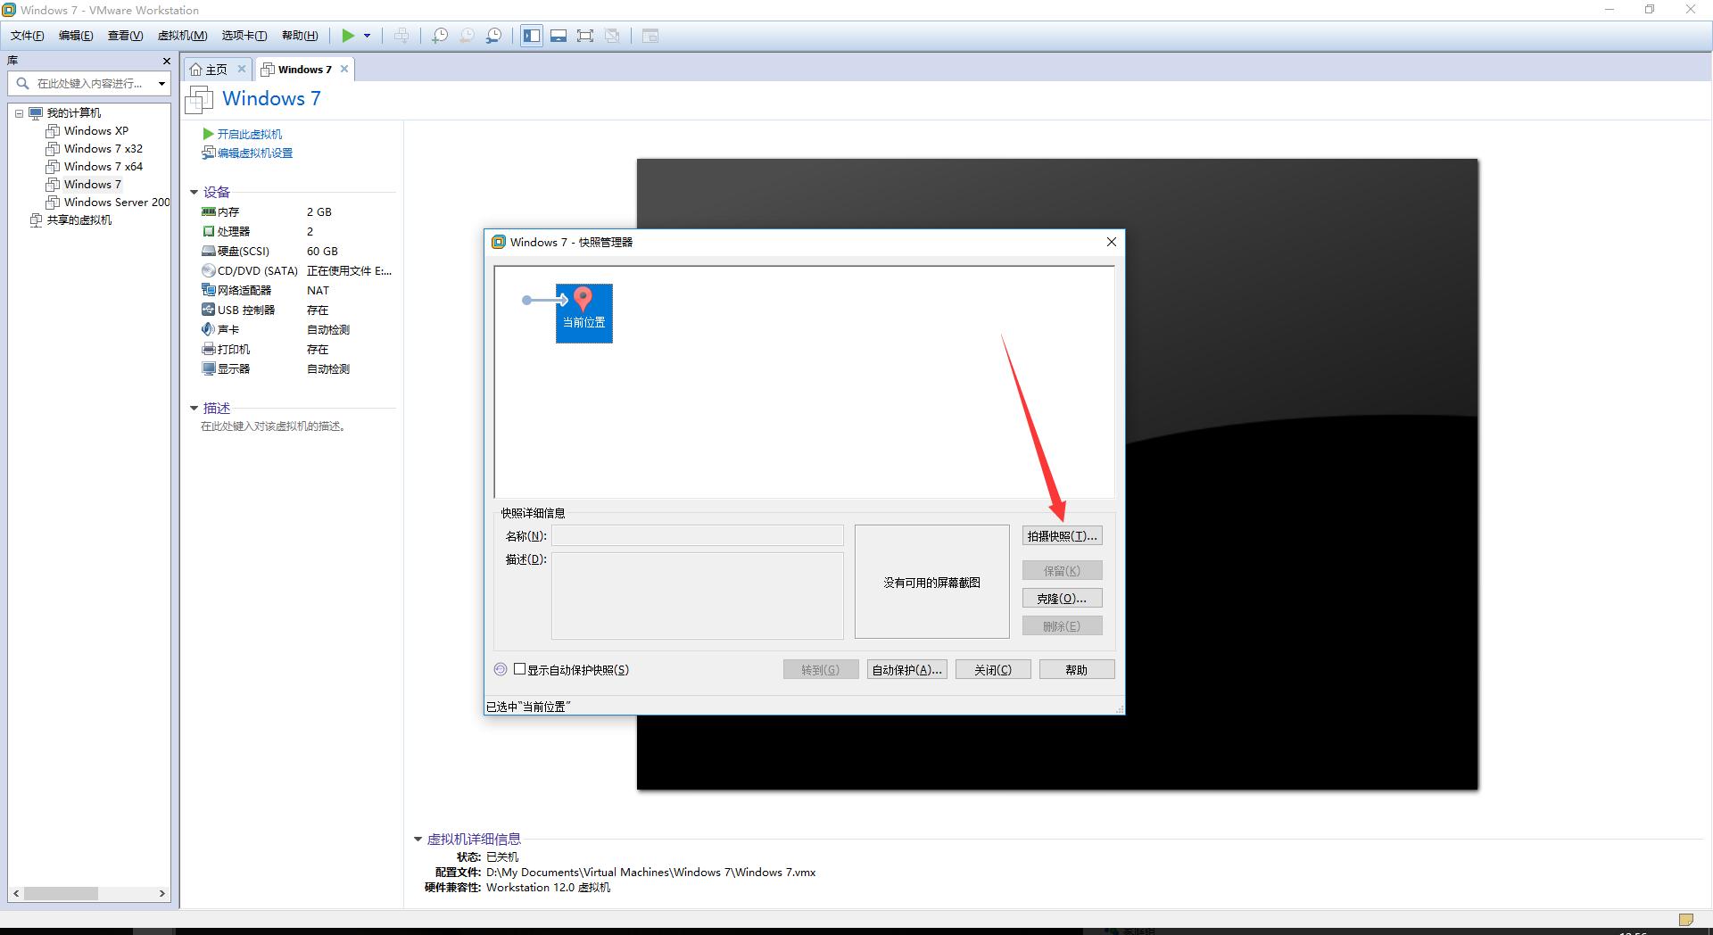
Task: Open the snapshot manager toolbar icon
Action: click(494, 36)
